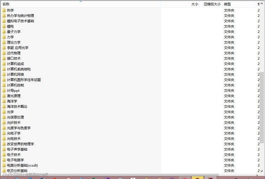Click the folder icon for 改变世界的物理学
The width and height of the screenshot is (265, 179).
pyautogui.click(x=4, y=144)
